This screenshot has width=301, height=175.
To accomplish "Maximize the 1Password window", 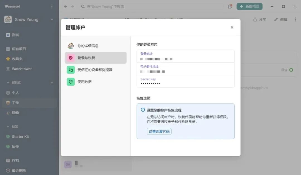I will (283, 6).
